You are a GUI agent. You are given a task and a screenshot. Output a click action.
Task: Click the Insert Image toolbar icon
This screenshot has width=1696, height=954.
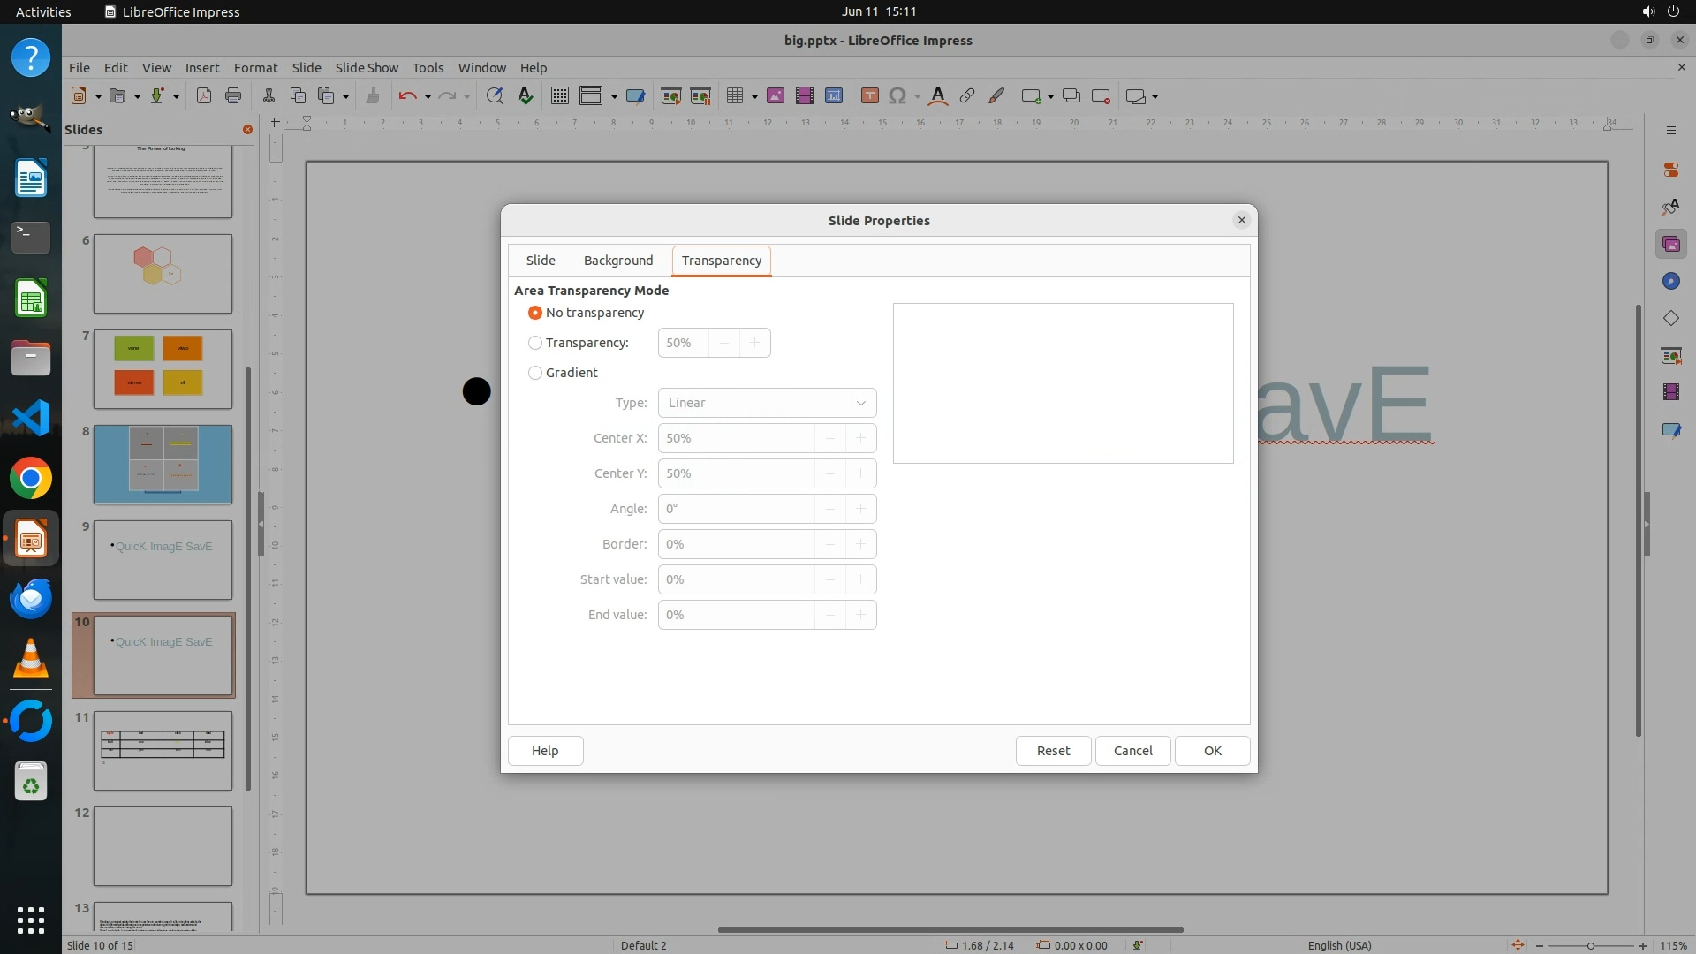(775, 96)
